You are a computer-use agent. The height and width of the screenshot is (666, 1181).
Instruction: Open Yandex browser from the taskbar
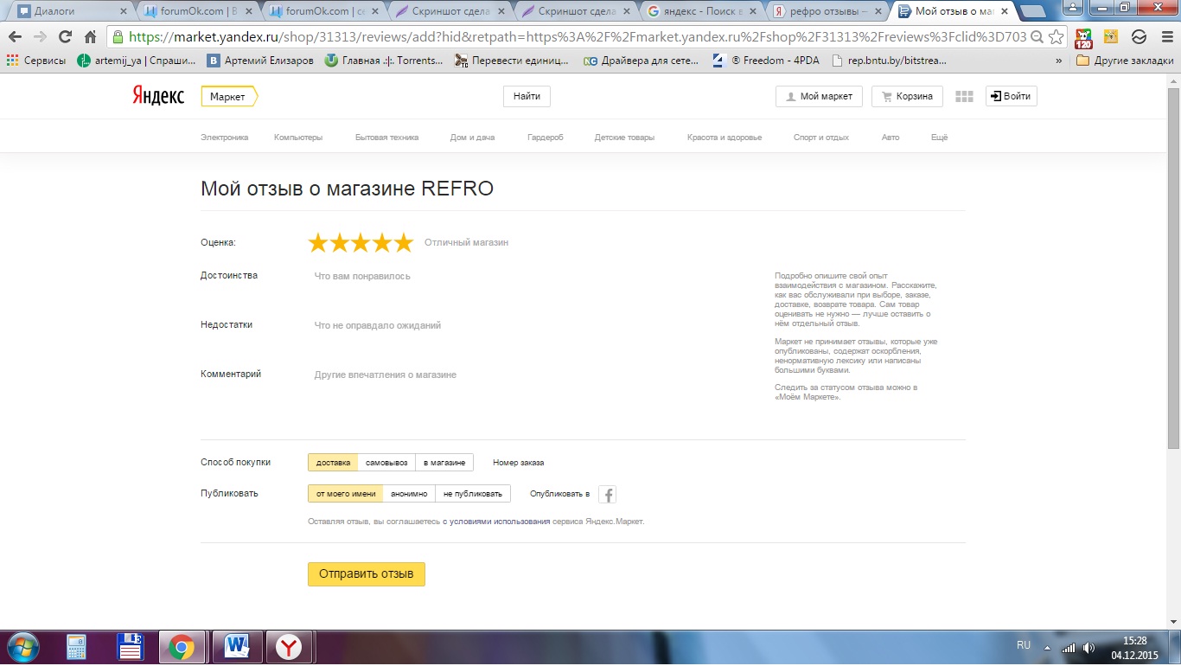pos(289,648)
